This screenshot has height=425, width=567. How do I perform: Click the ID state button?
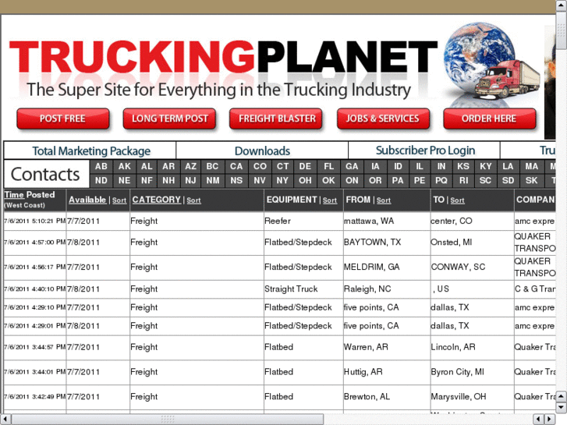[398, 166]
